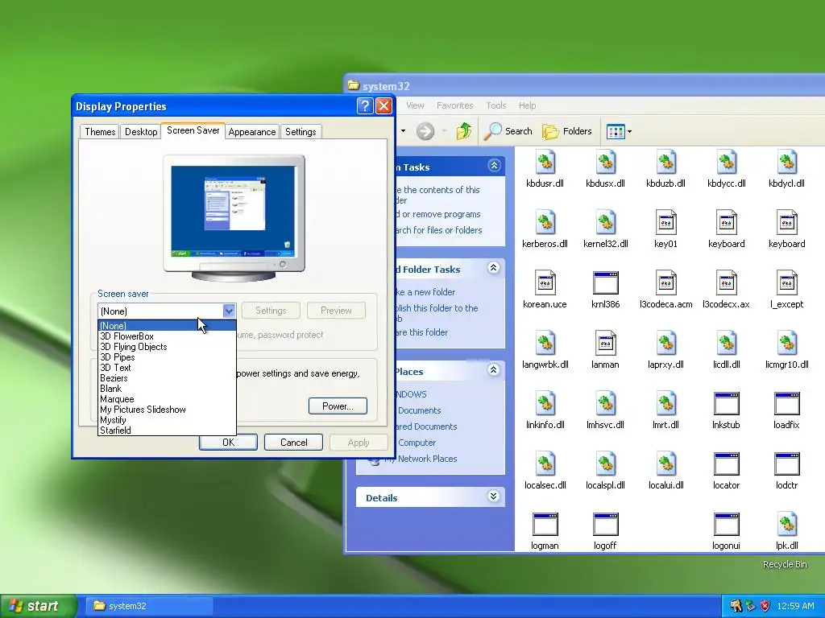Open the Help menu in system32 window
This screenshot has height=618, width=825.
527,105
